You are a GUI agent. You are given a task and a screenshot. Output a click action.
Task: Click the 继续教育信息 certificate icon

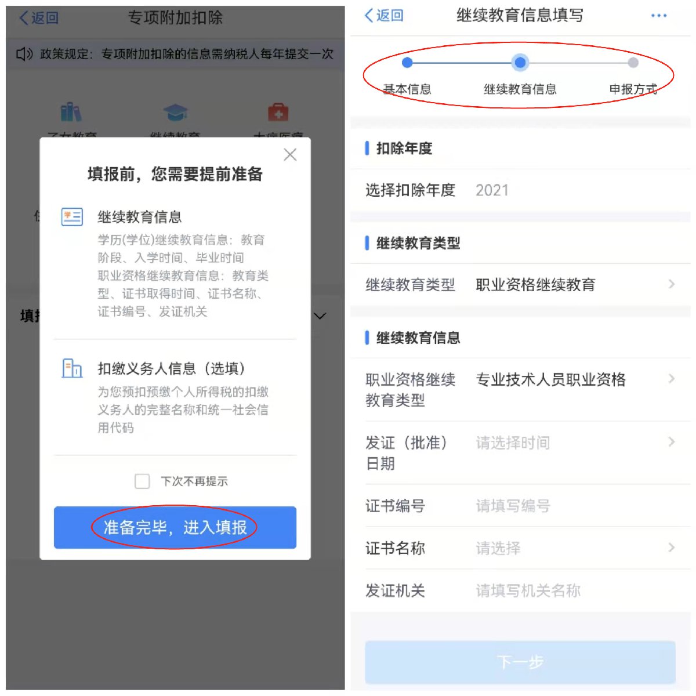click(x=72, y=217)
